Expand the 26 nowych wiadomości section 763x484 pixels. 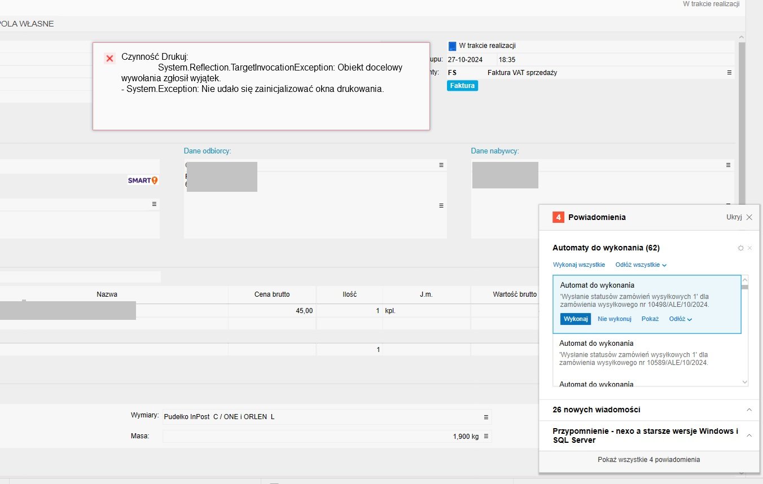pos(749,410)
